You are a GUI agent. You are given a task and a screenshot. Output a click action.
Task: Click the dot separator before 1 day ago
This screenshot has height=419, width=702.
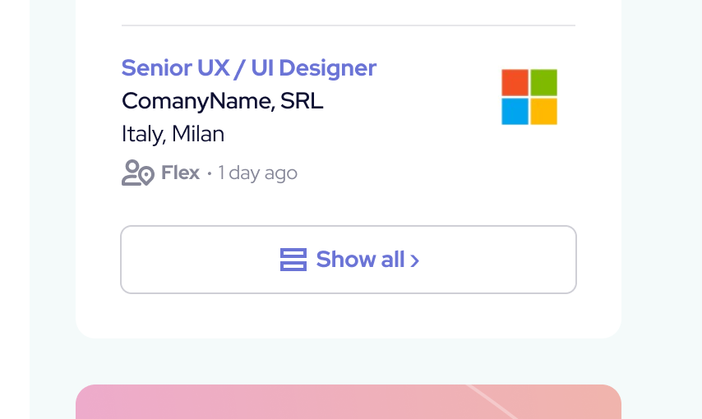point(210,174)
